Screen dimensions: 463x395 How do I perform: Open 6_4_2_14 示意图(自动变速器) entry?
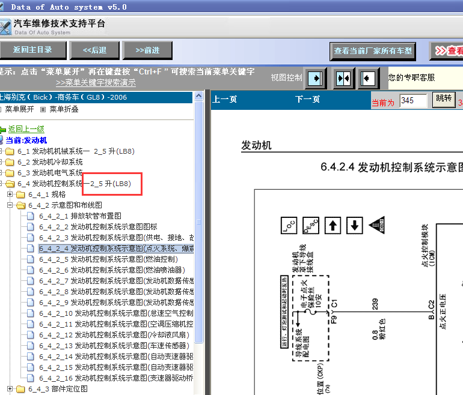pos(116,357)
